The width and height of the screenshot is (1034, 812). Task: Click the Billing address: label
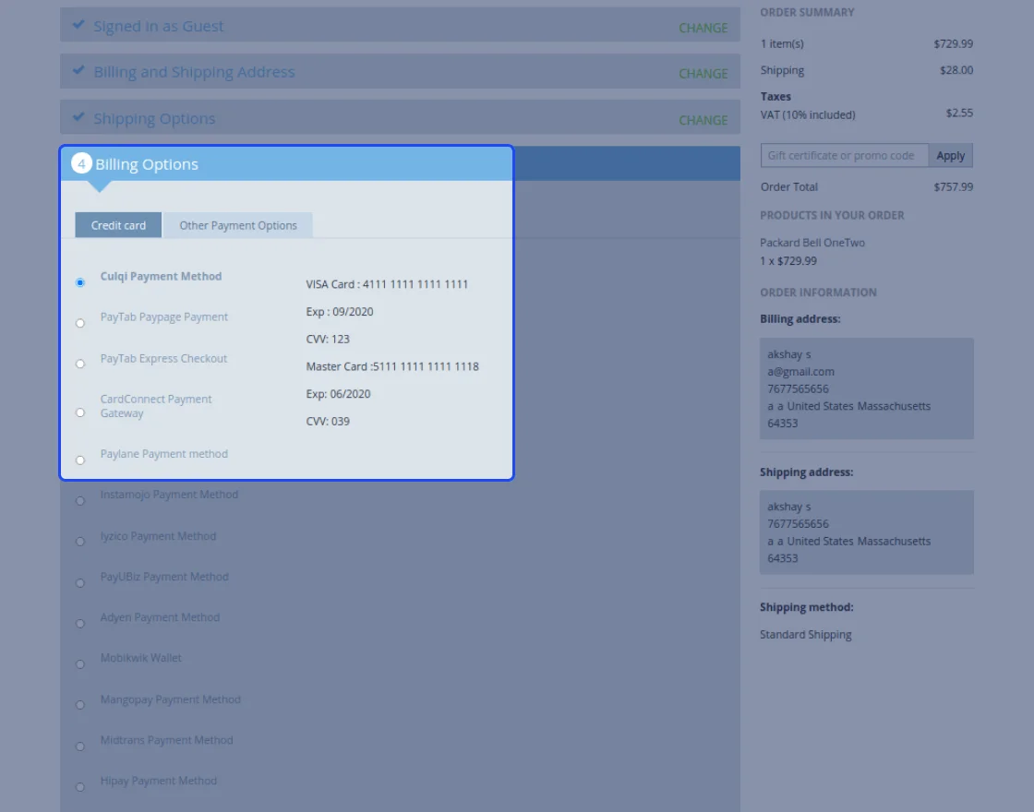(800, 319)
